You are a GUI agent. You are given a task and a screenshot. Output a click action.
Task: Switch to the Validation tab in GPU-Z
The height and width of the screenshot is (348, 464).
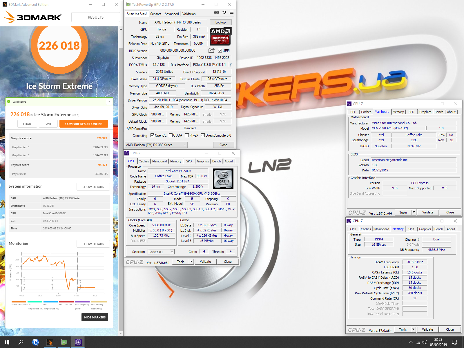(189, 14)
